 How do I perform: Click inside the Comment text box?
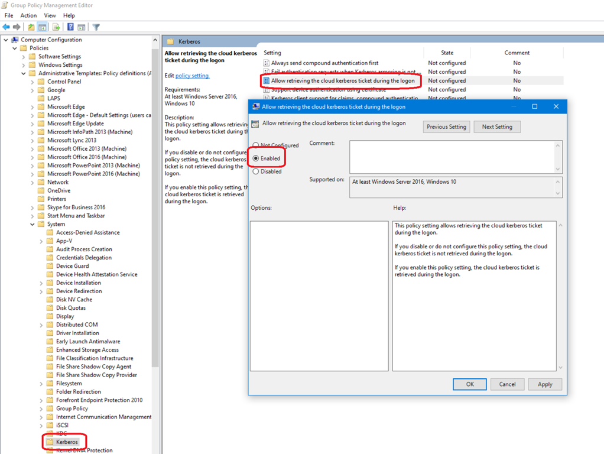tap(452, 157)
